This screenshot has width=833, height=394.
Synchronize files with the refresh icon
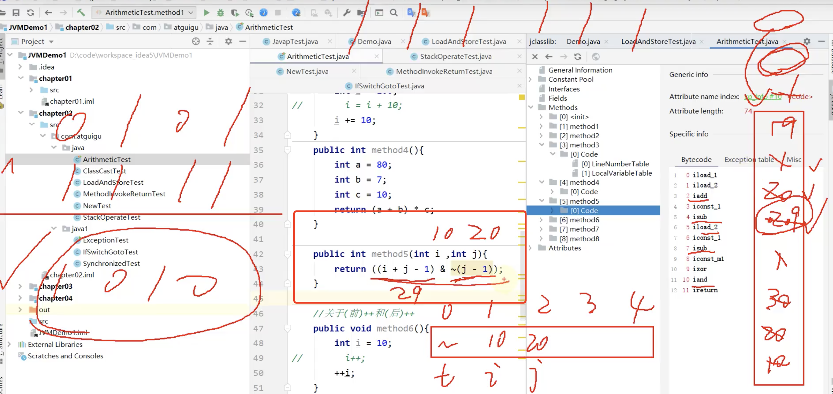30,13
